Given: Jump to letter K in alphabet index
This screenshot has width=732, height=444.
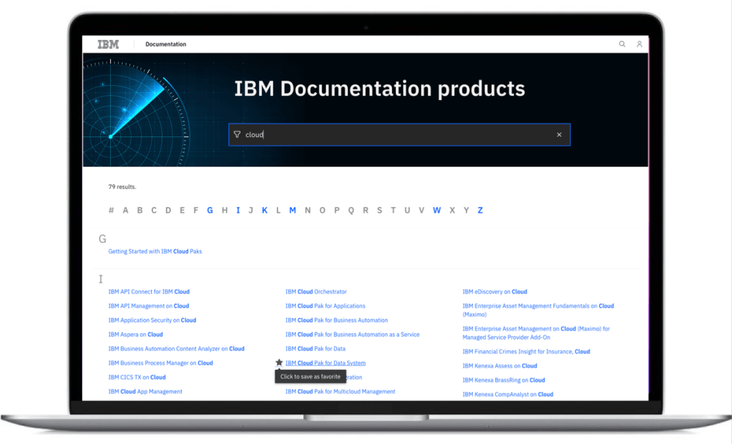Looking at the screenshot, I should pos(265,210).
